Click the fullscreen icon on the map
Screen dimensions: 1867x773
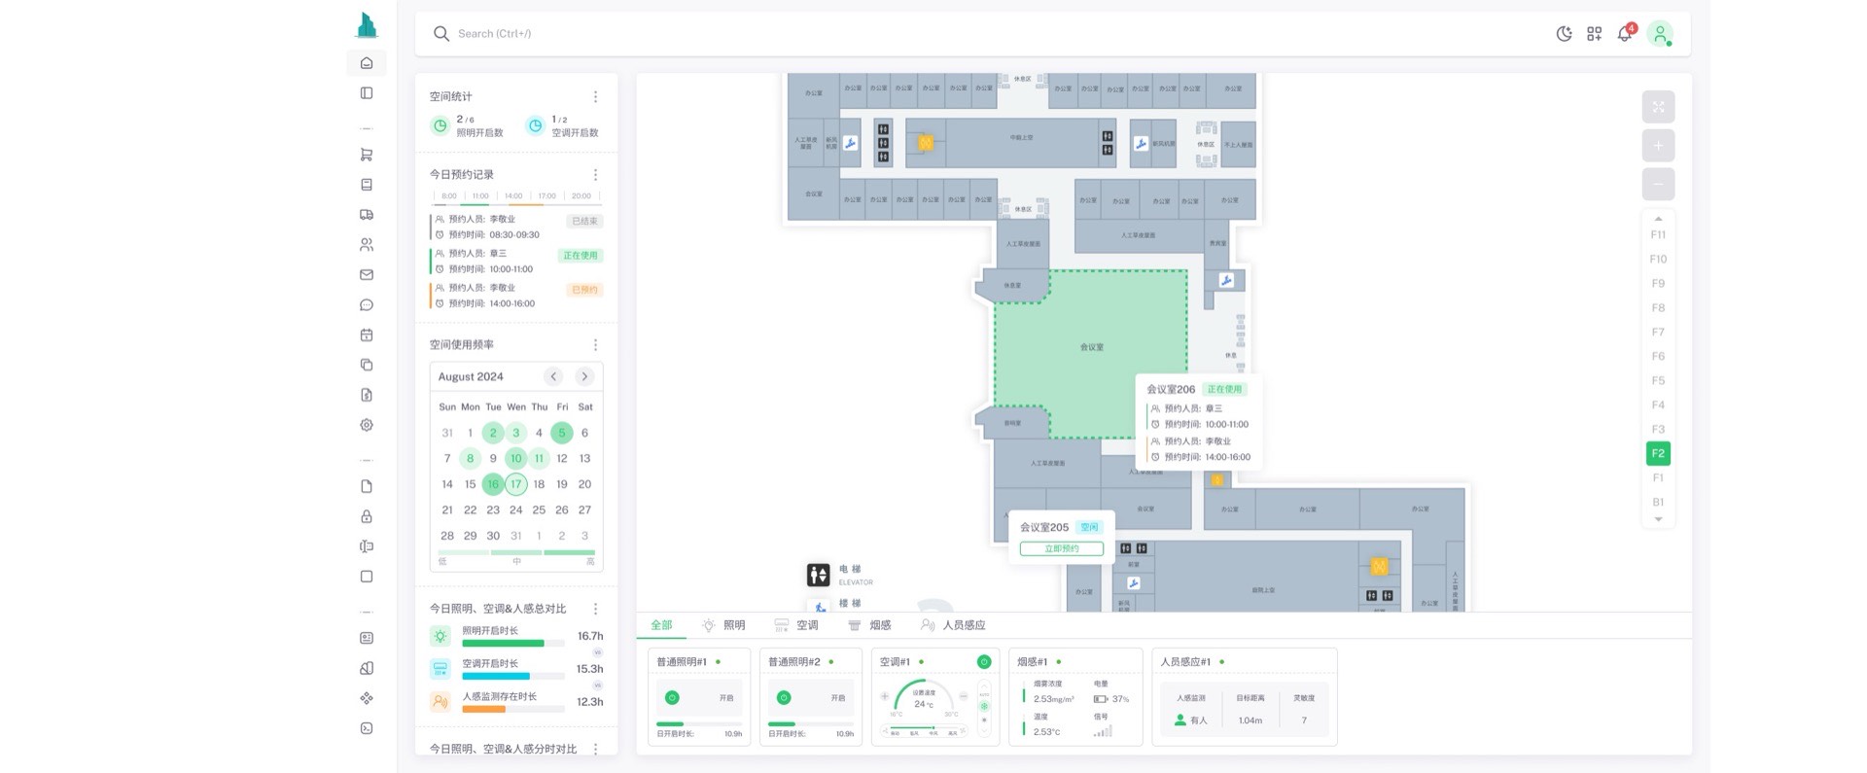click(x=1658, y=107)
